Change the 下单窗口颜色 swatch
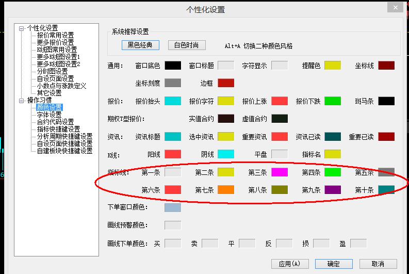This screenshot has height=274, width=409. (x=173, y=207)
